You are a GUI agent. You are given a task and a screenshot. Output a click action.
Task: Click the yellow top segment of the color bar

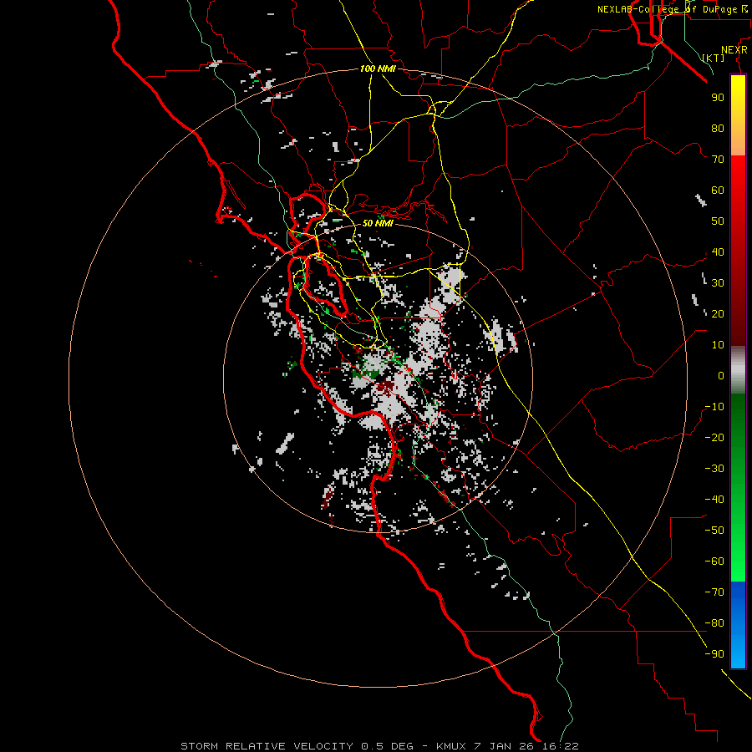[738, 115]
